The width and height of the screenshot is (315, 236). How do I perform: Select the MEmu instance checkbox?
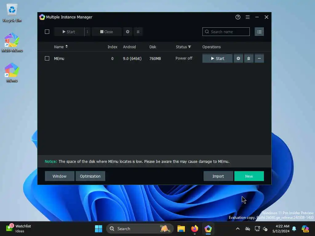(x=47, y=58)
